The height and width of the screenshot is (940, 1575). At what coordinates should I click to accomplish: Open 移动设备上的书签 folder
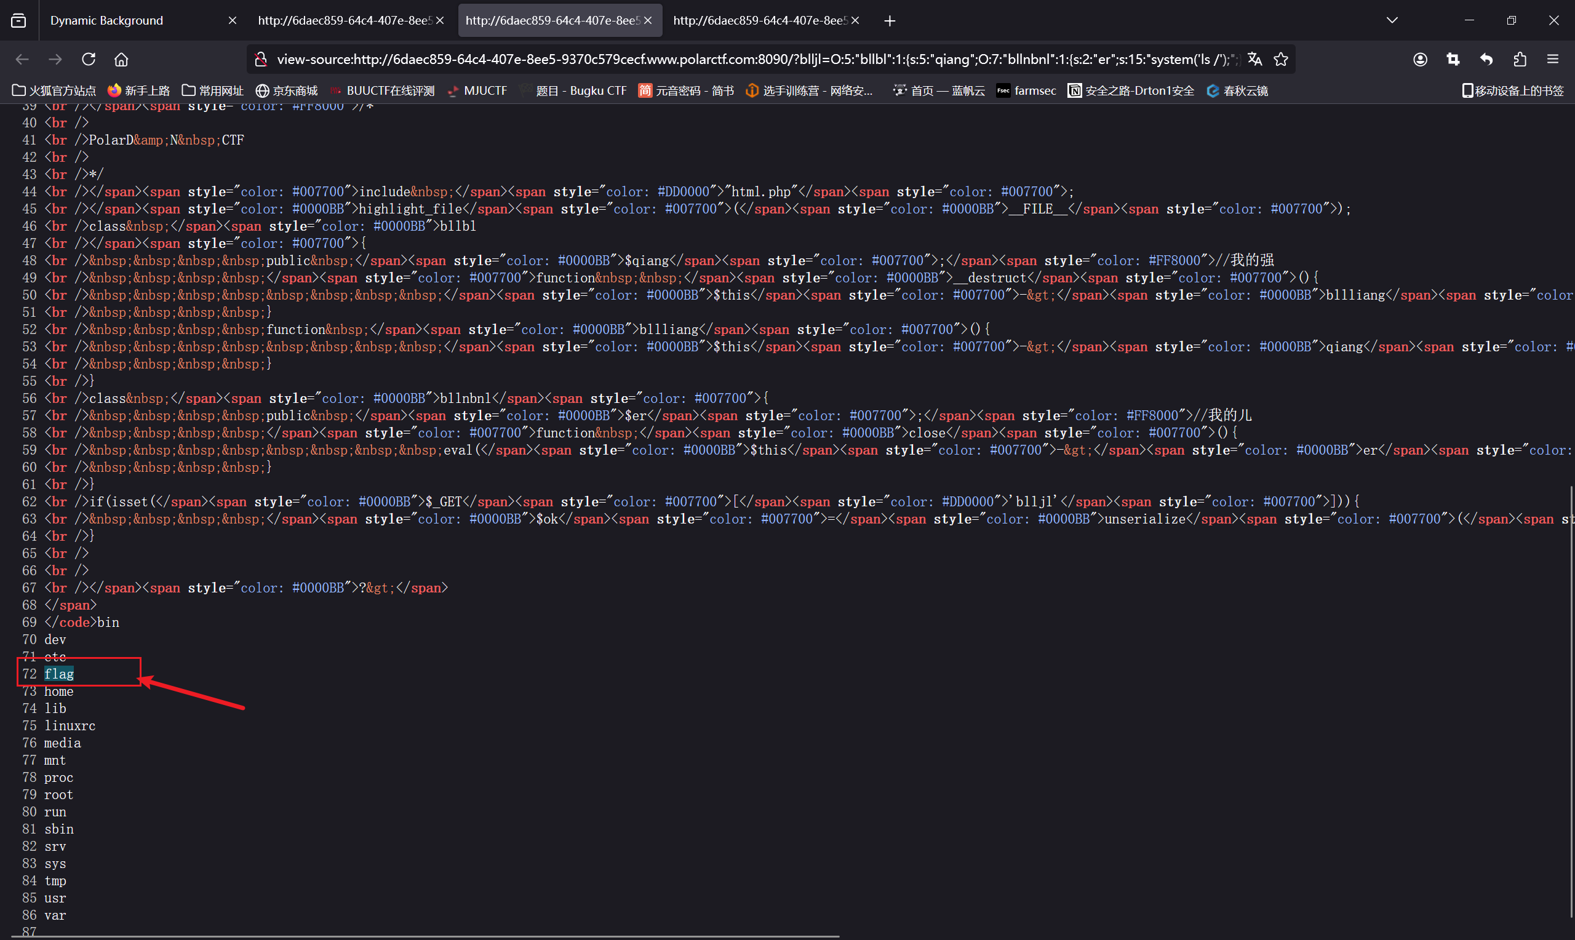1512,90
